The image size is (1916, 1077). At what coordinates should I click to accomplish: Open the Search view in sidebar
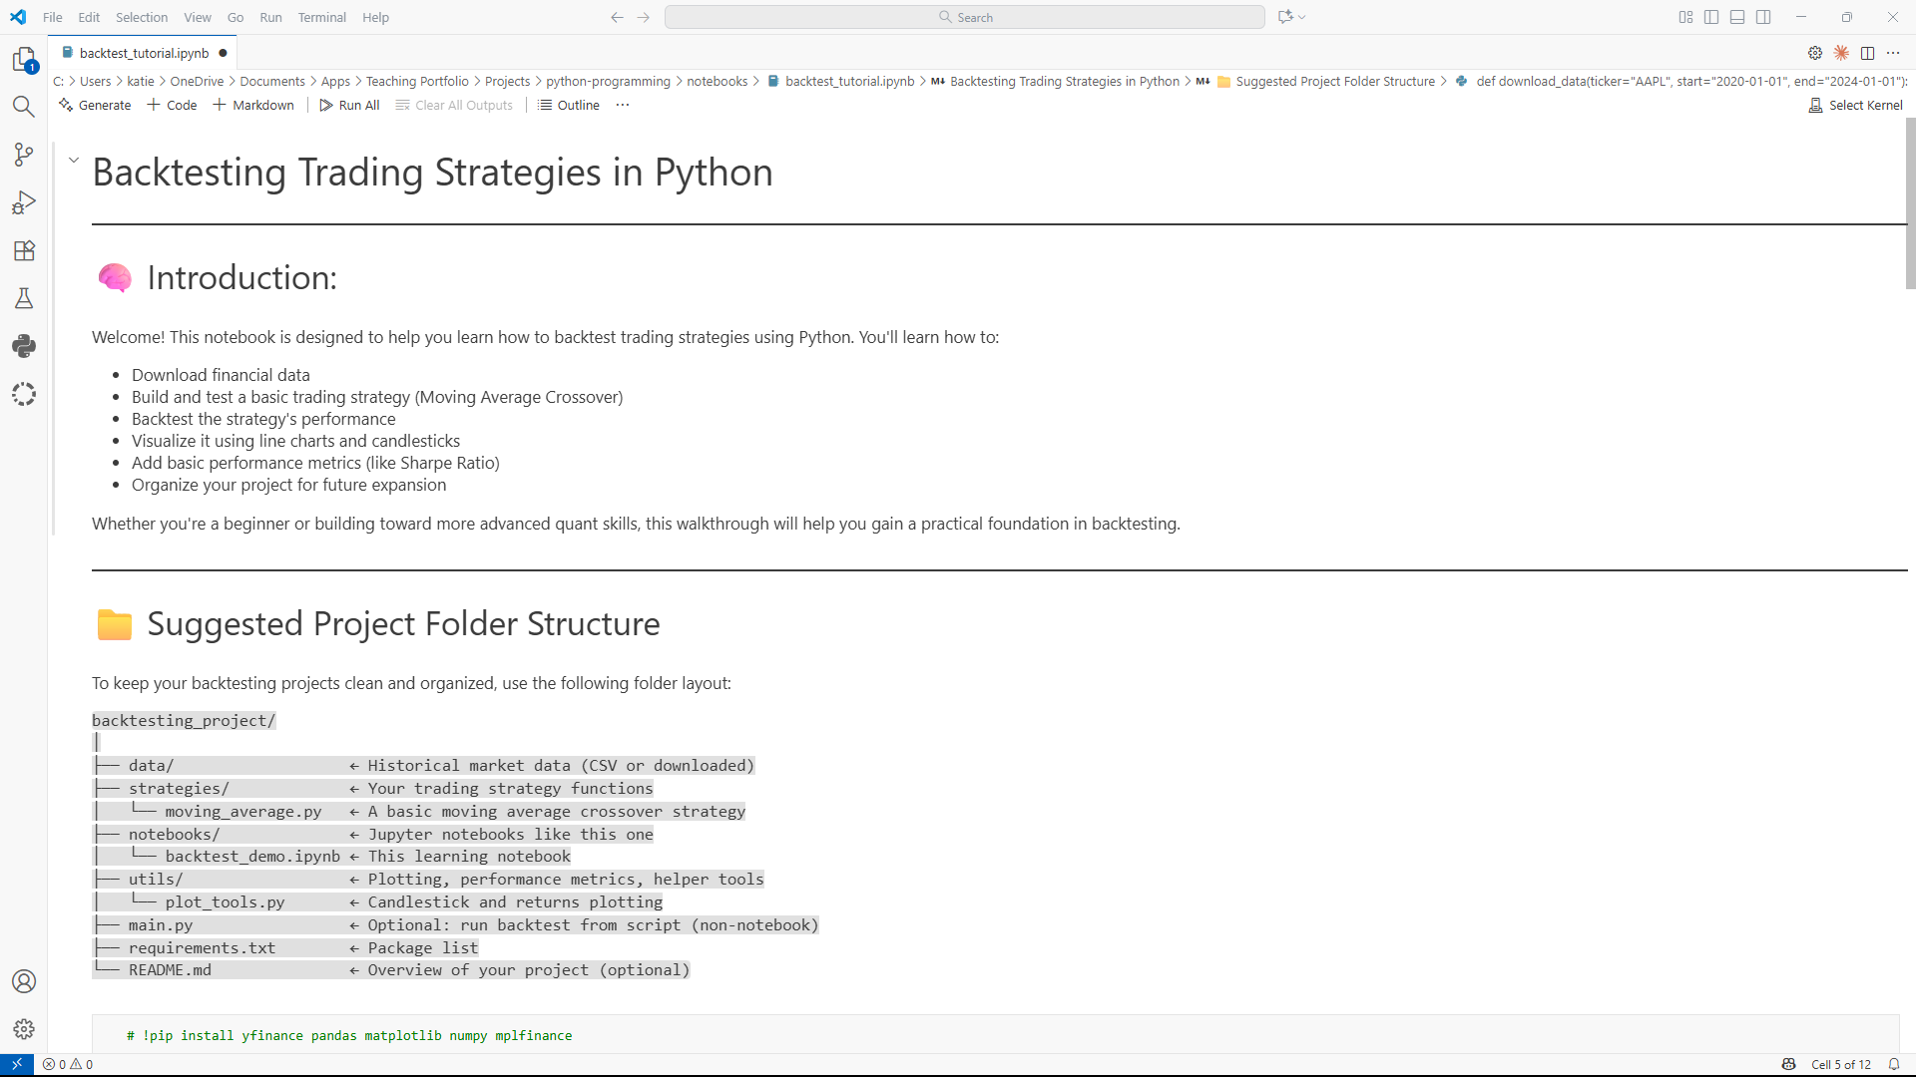pos(24,107)
